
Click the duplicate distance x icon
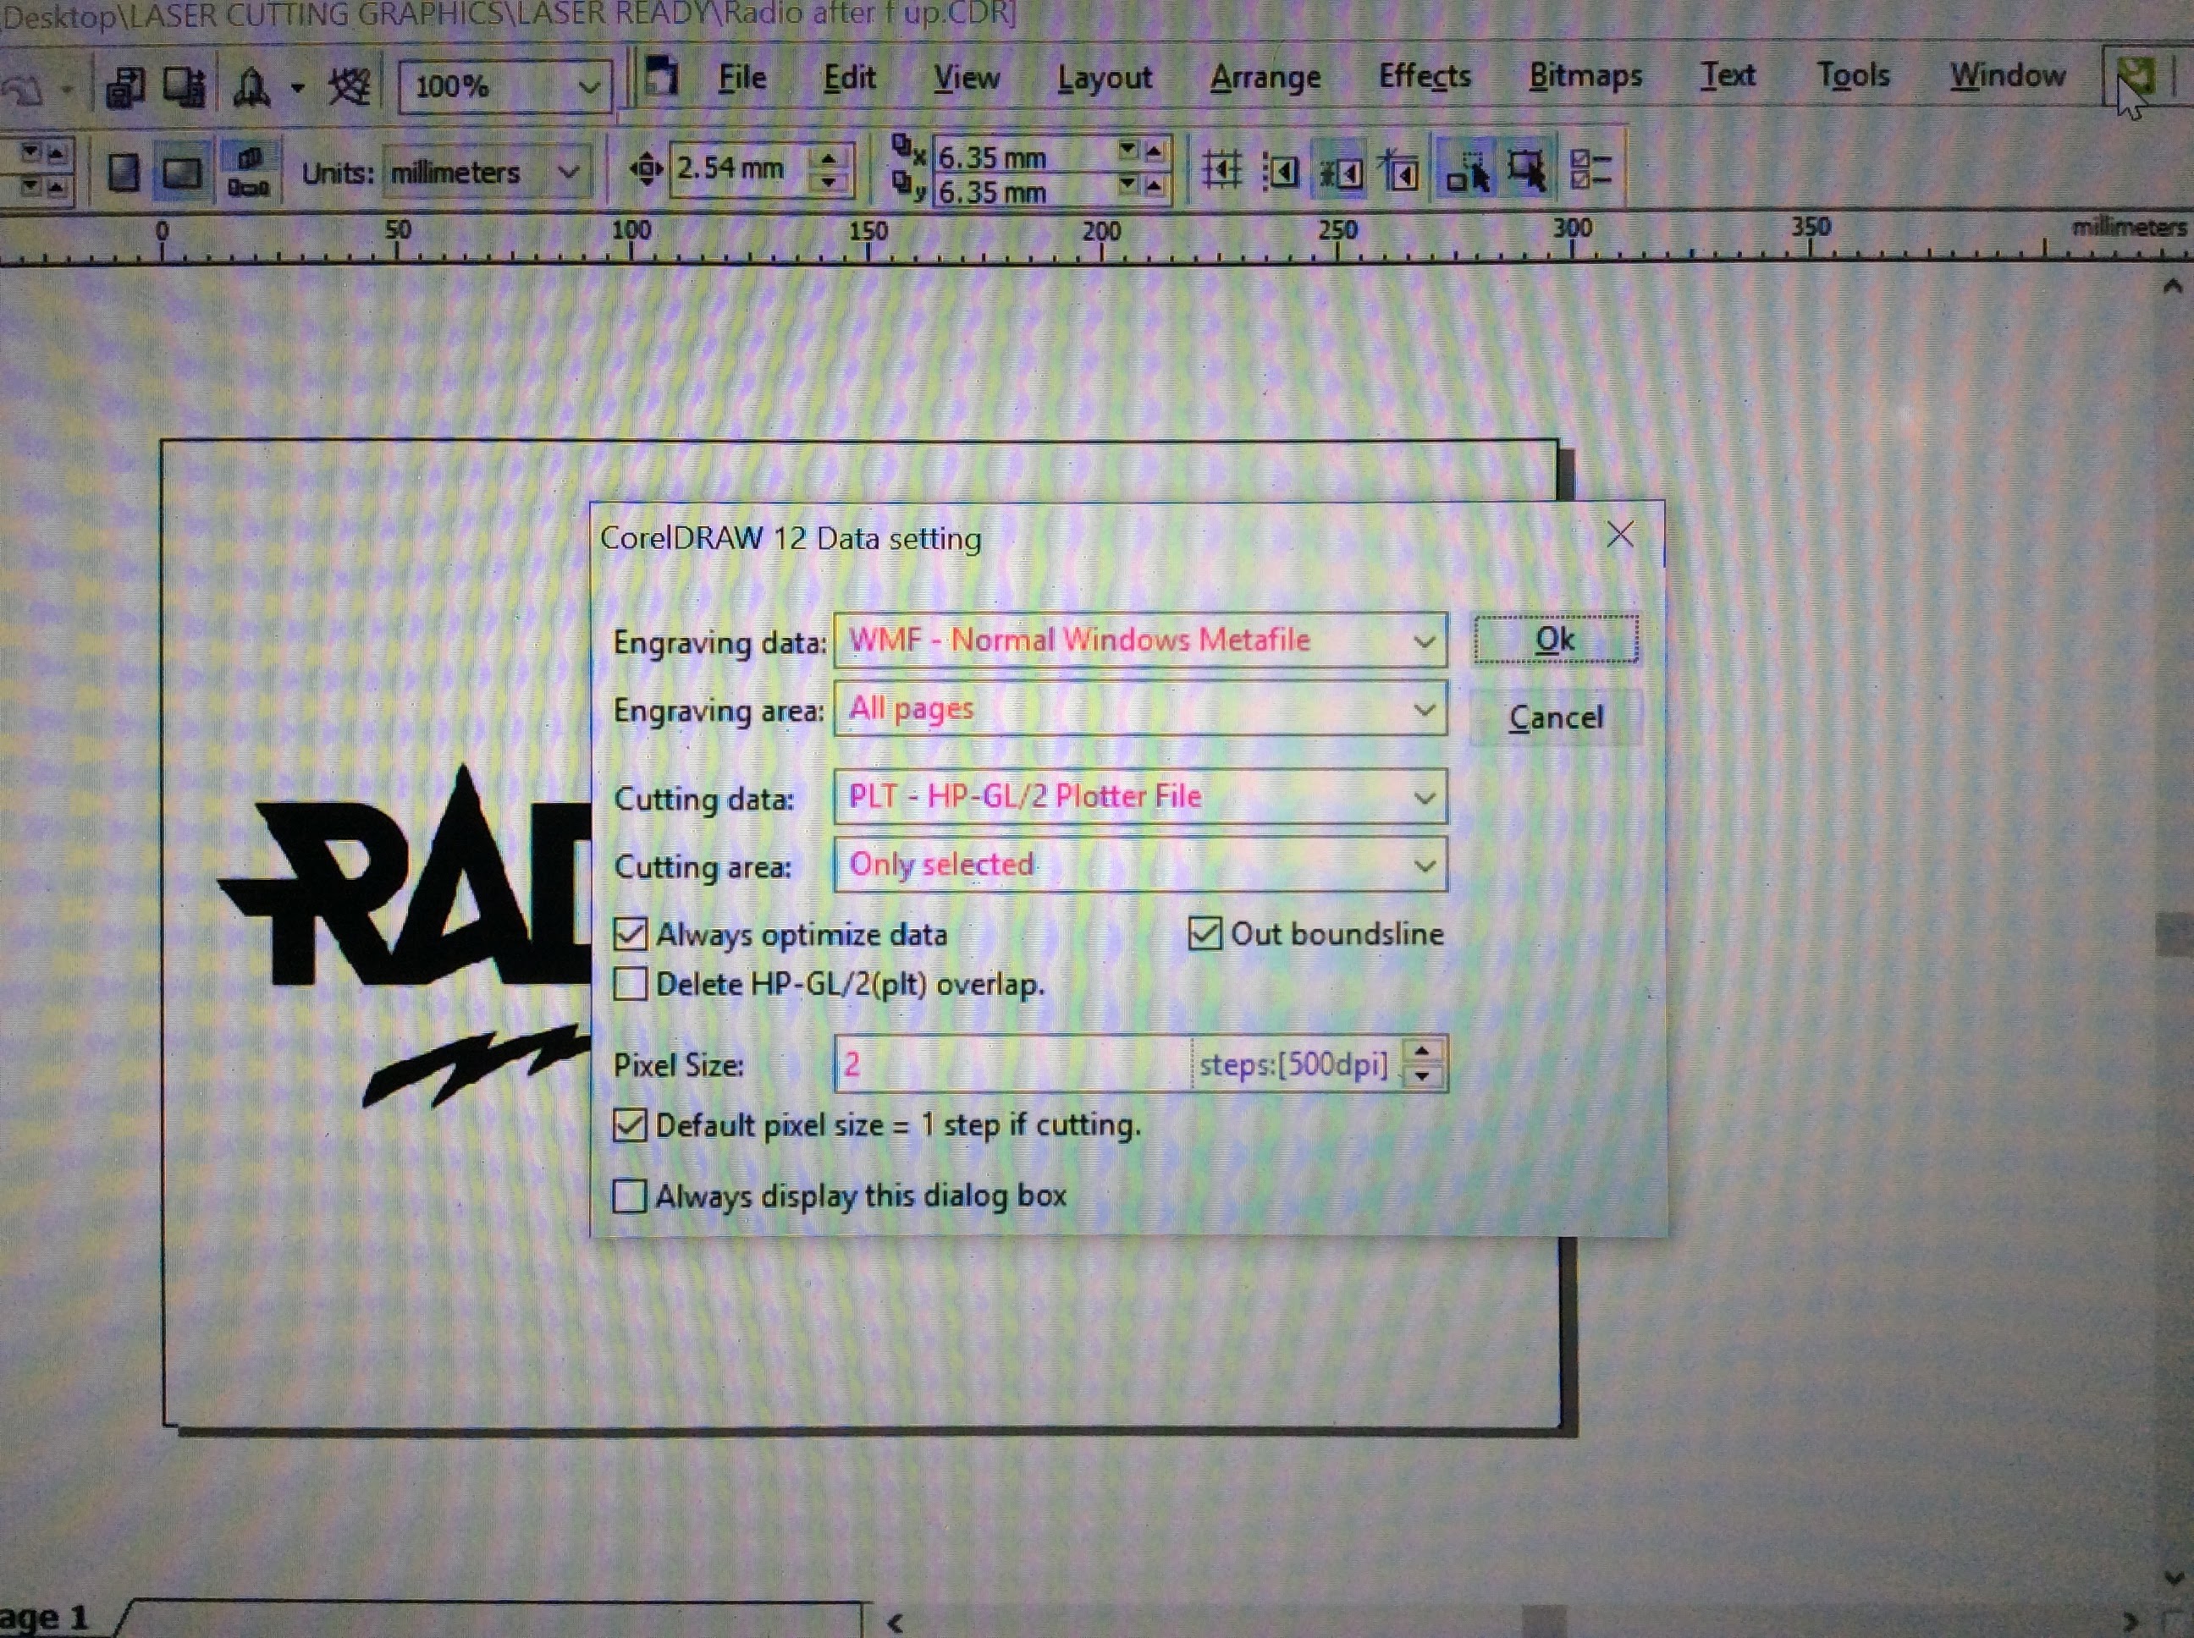click(x=907, y=150)
